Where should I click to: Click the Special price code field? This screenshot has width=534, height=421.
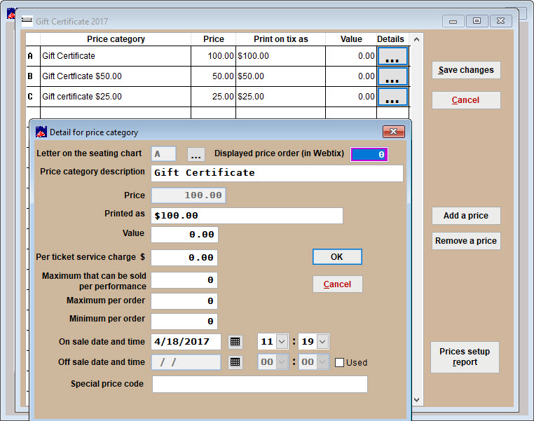[x=260, y=385]
